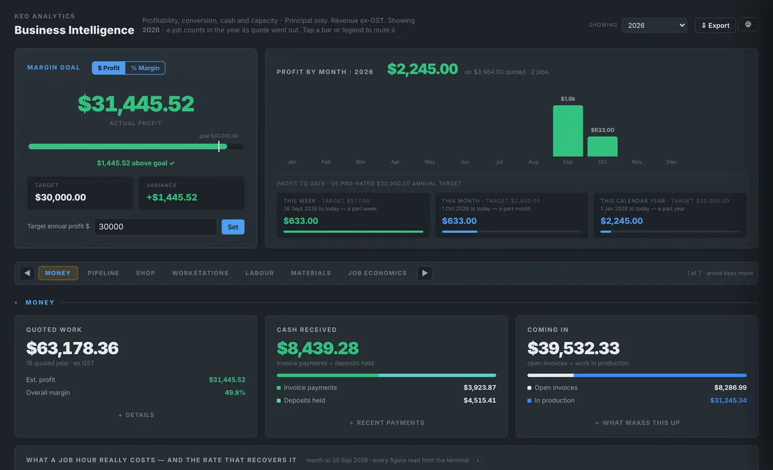Click the actual profit goal progress bar
Image resolution: width=773 pixels, height=470 pixels.
click(x=136, y=146)
